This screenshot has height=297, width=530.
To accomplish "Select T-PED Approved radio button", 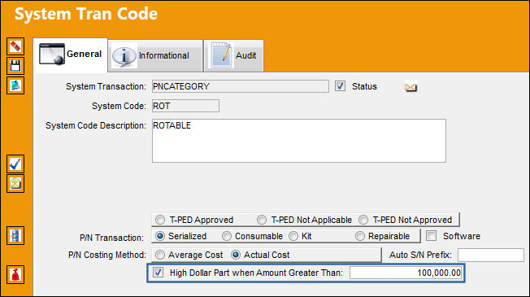I will [160, 220].
